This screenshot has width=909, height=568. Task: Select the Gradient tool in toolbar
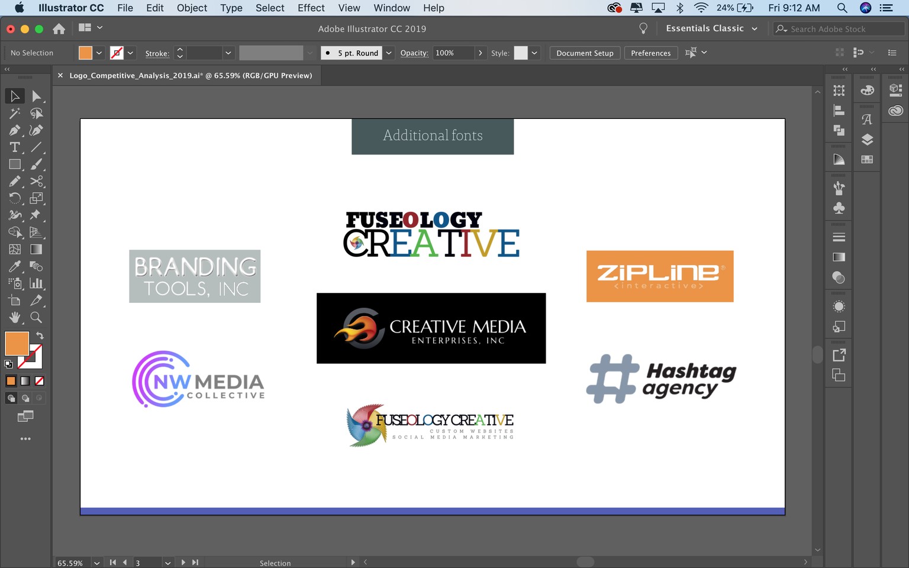click(37, 250)
